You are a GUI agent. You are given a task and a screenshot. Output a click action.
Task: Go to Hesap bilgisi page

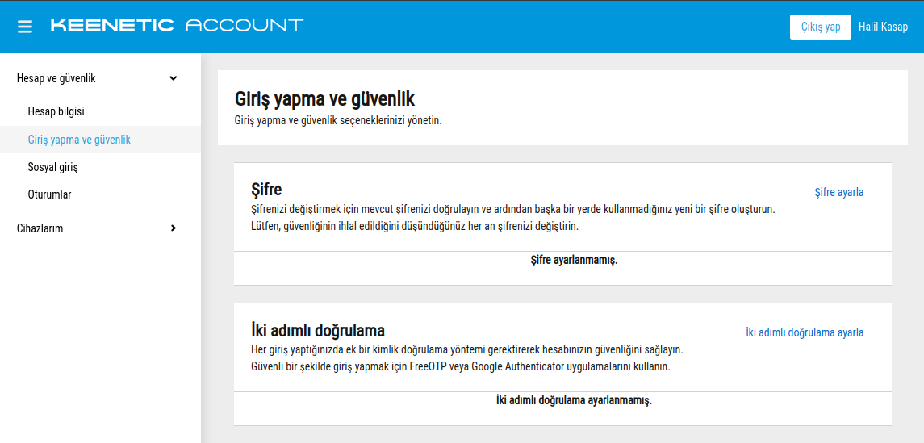tap(56, 111)
